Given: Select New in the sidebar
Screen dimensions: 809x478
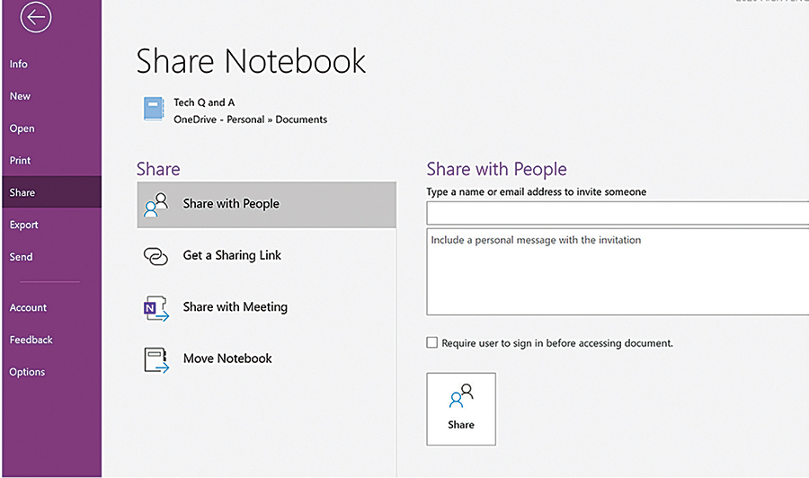Looking at the screenshot, I should pos(20,96).
